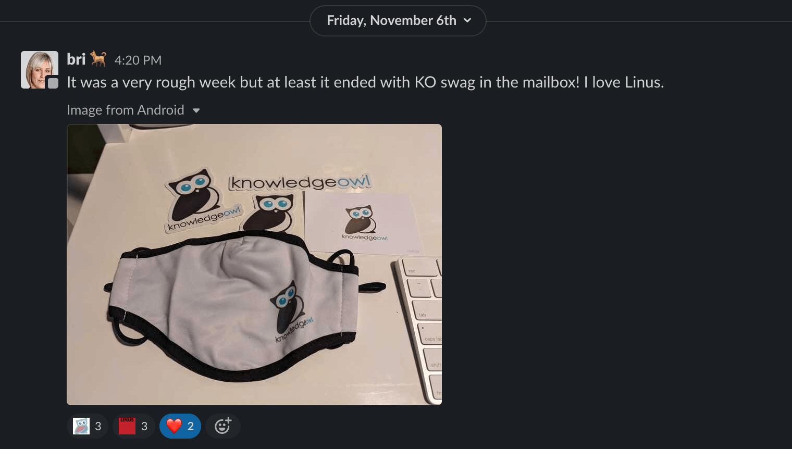
Task: Click the message text about KO swag
Action: coord(365,82)
